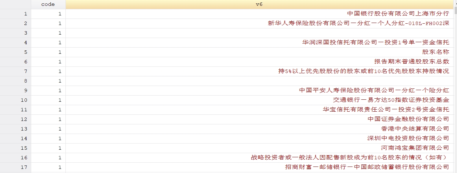This screenshot has height=173, width=457.
Task: Click cell '华宝信托有限责任公司一投资2号资金信托'
Action: (260, 110)
